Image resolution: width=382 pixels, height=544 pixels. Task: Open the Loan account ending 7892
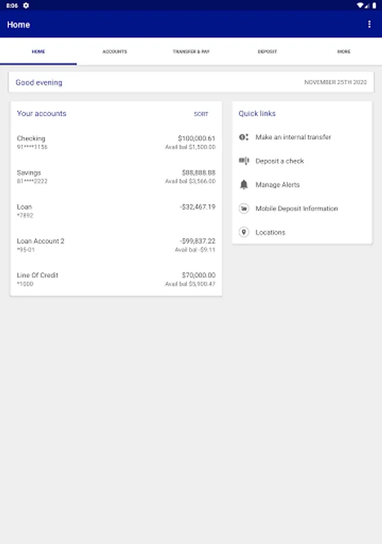[x=116, y=211]
